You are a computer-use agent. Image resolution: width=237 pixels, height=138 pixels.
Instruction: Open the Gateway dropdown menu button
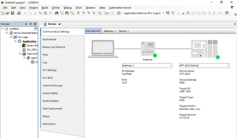click(110, 31)
